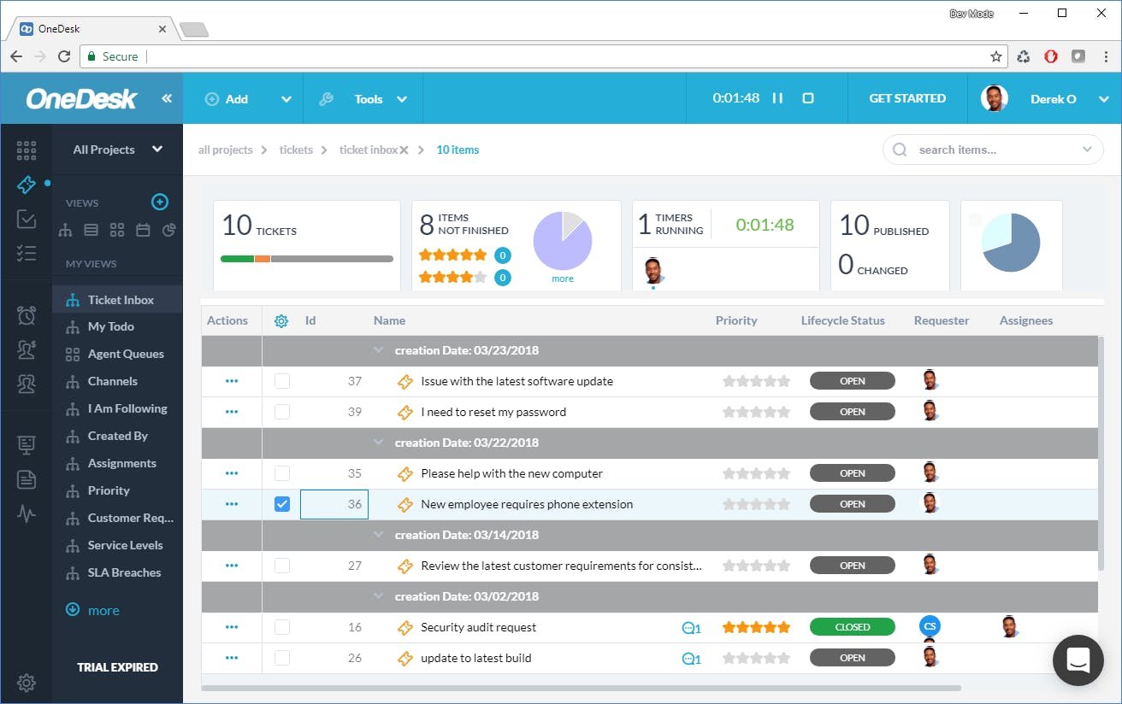Check the checkbox for ticket 37
The image size is (1122, 704).
point(282,381)
